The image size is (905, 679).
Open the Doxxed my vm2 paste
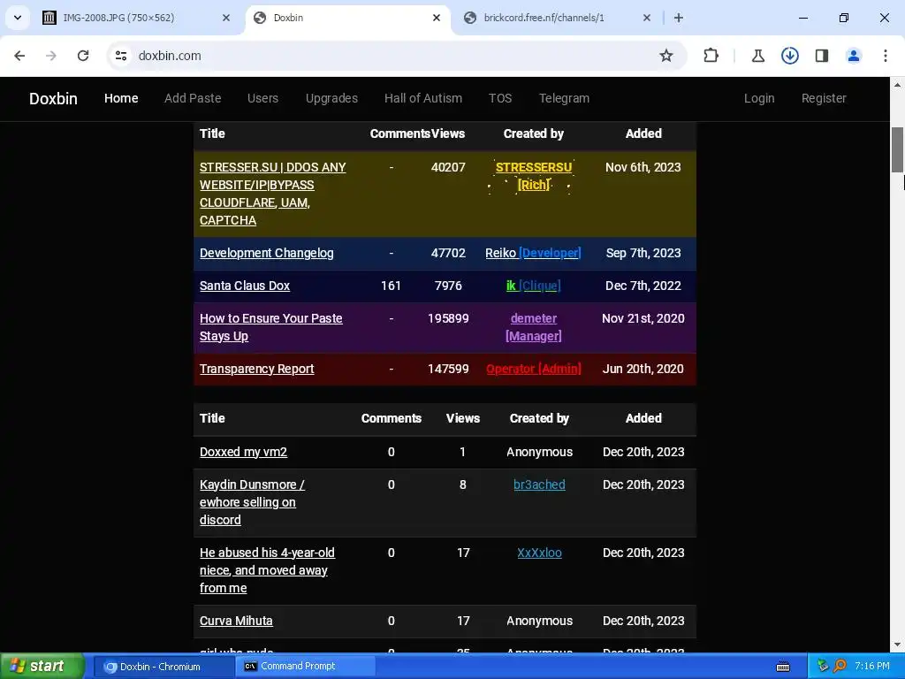tap(244, 452)
